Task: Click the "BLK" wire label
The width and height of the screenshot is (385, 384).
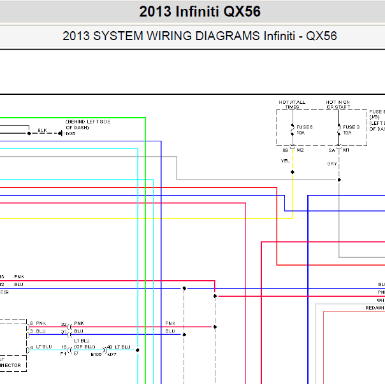Action: pyautogui.click(x=42, y=130)
